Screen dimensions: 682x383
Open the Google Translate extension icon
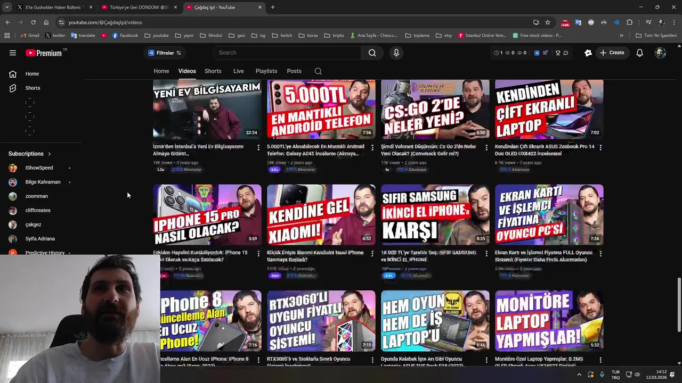[578, 22]
